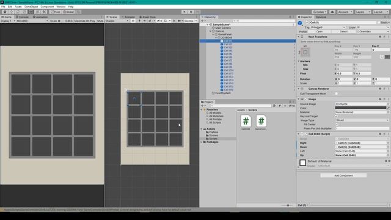
Task: Collapse the SampleScene tree node
Action: (208, 24)
